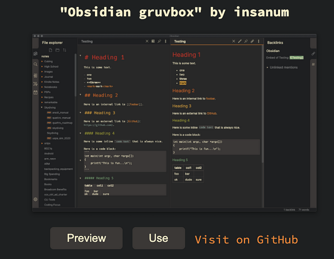Create a new folder in File explorer
Viewport: 334px width, 259px height.
(58, 50)
